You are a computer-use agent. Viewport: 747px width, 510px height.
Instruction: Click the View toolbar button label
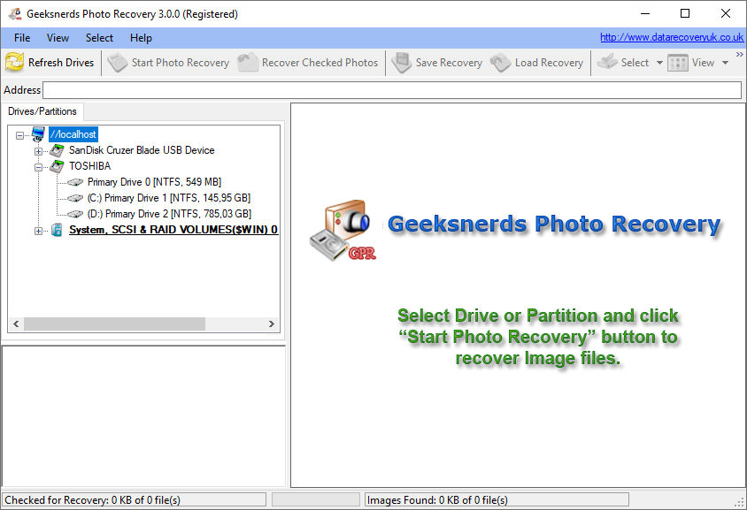703,63
